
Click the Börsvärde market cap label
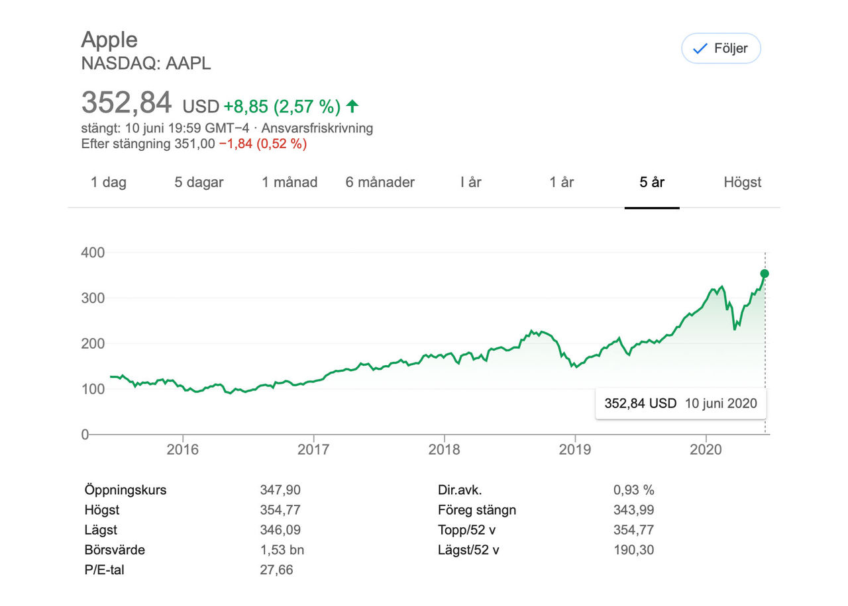pos(115,550)
